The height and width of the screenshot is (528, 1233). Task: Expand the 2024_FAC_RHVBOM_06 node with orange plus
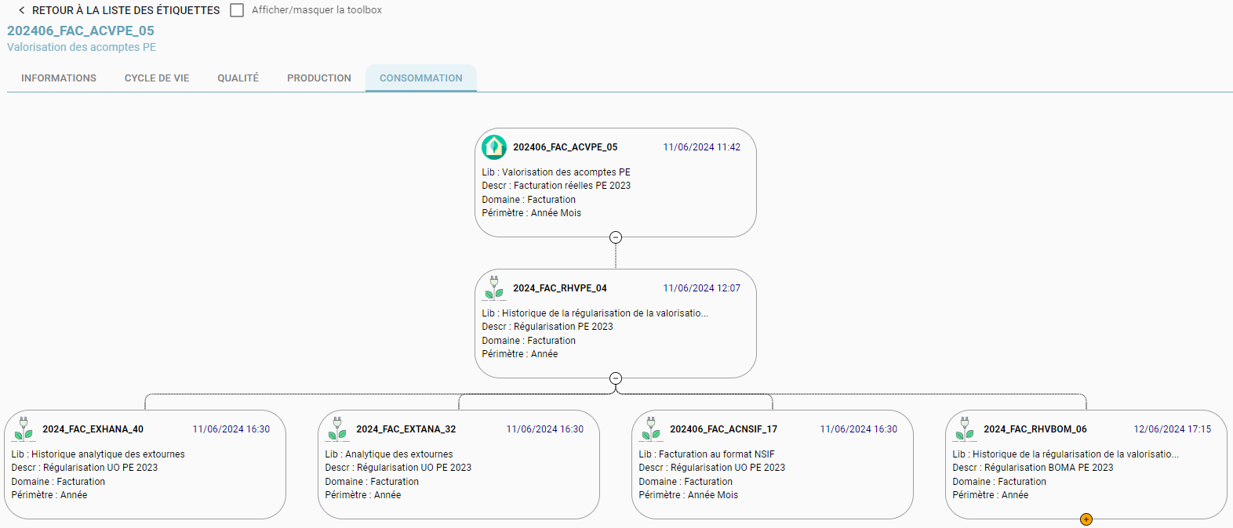pos(1086,519)
